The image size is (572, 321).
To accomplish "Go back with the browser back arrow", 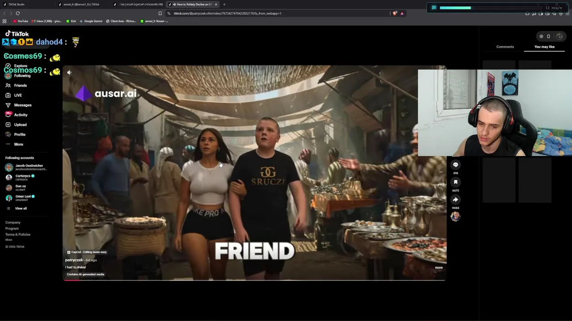I will (4, 13).
